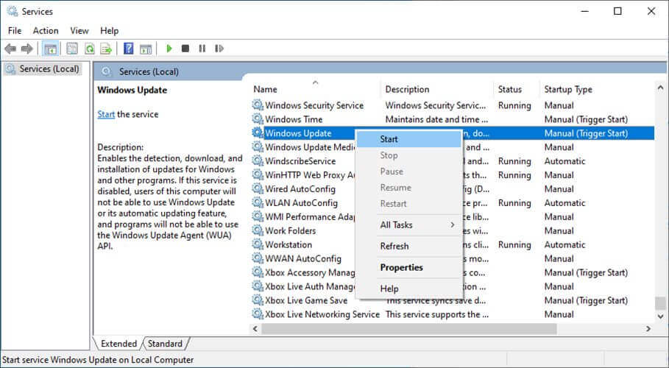669x368 pixels.
Task: Click the Stop Service toolbar icon
Action: click(185, 49)
